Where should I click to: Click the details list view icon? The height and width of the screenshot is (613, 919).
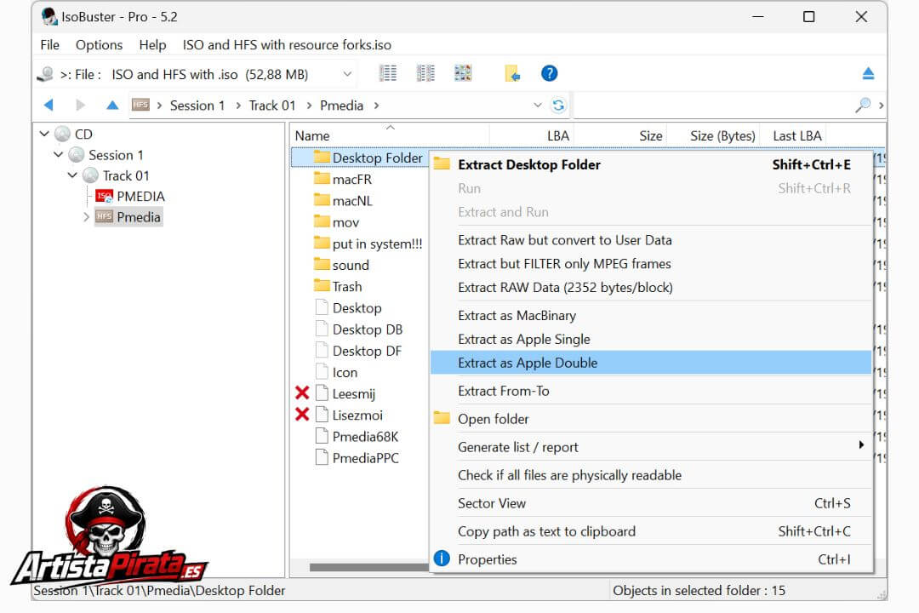coord(388,73)
